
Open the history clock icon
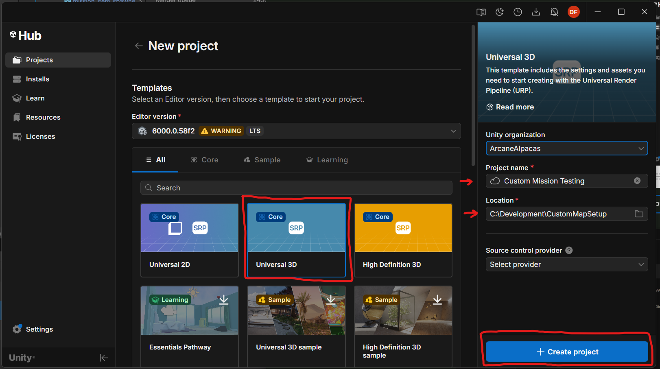[x=518, y=12]
